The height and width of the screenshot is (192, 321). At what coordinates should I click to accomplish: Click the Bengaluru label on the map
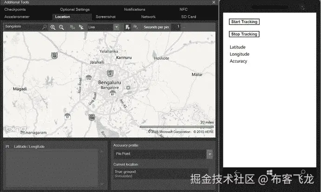pos(109,83)
